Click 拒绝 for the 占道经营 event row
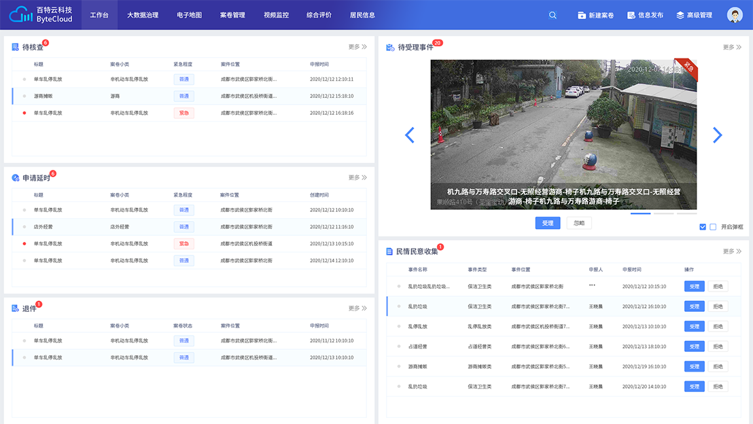 pos(718,347)
